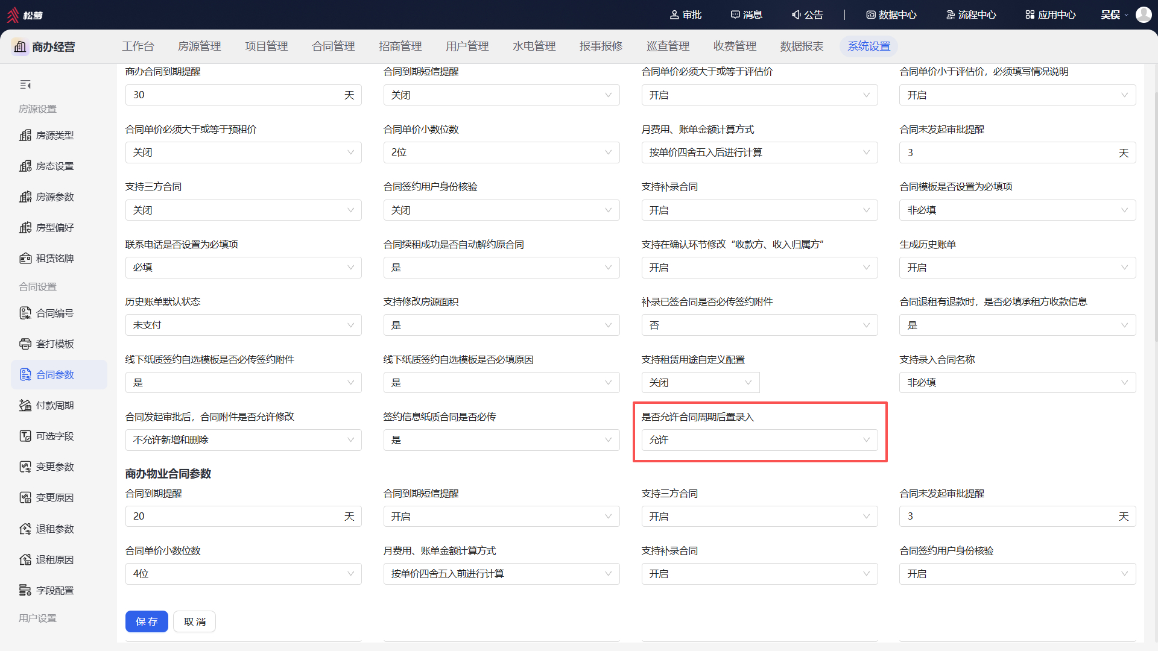This screenshot has height=651, width=1158.
Task: Click the 房源设置 sidebar group label
Action: coord(37,109)
